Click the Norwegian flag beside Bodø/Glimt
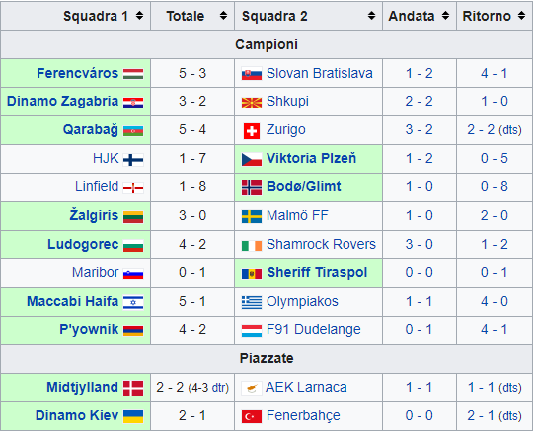 [x=252, y=187]
